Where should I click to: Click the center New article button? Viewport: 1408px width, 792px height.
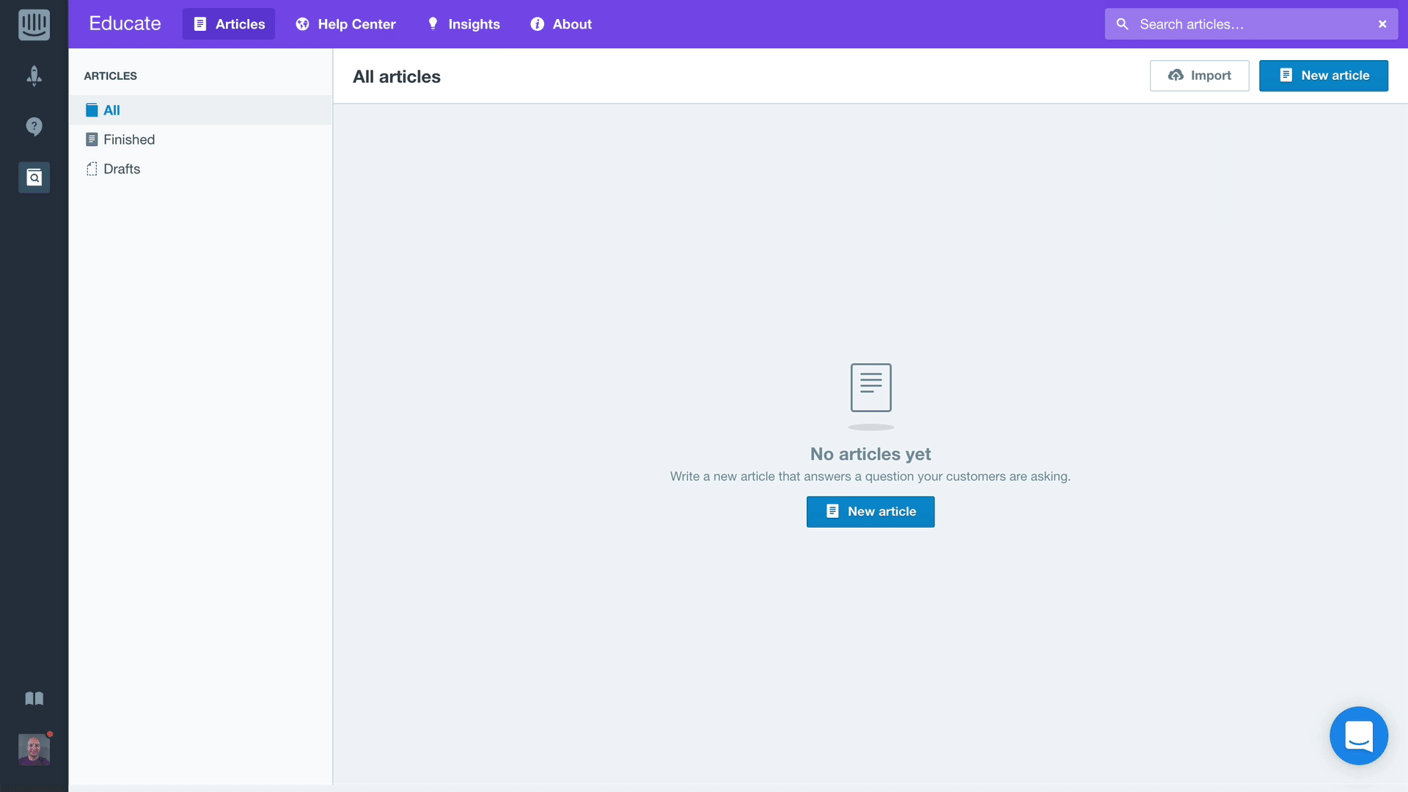870,512
